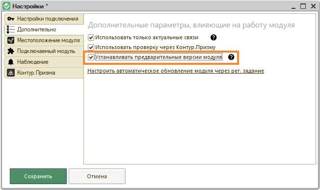Click the key icon beside Настройки подключения
Viewport: 320px width, 190px height.
11,19
